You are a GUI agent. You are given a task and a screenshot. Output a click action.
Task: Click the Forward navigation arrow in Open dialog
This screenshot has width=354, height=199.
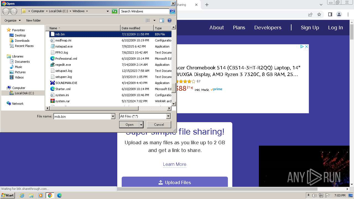(14, 11)
